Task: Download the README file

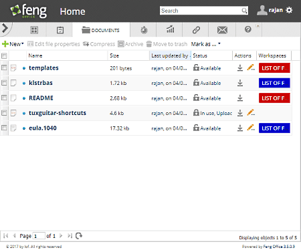Action: pyautogui.click(x=240, y=98)
